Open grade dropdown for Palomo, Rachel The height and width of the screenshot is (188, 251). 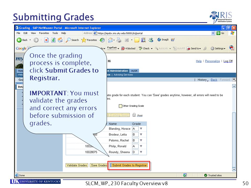141,140
